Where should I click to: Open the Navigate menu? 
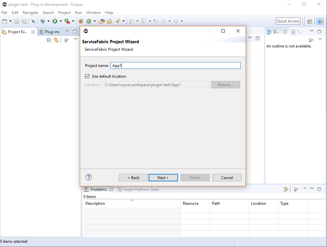[30, 13]
